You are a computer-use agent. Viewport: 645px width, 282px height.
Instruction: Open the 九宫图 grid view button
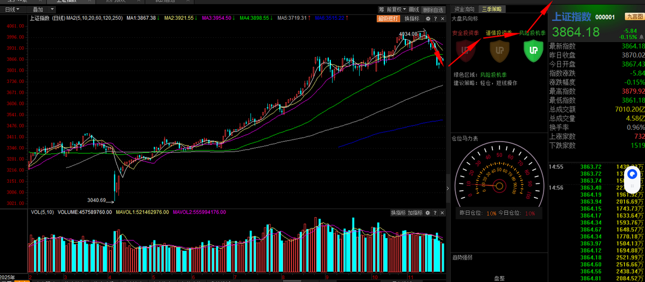pos(634,16)
